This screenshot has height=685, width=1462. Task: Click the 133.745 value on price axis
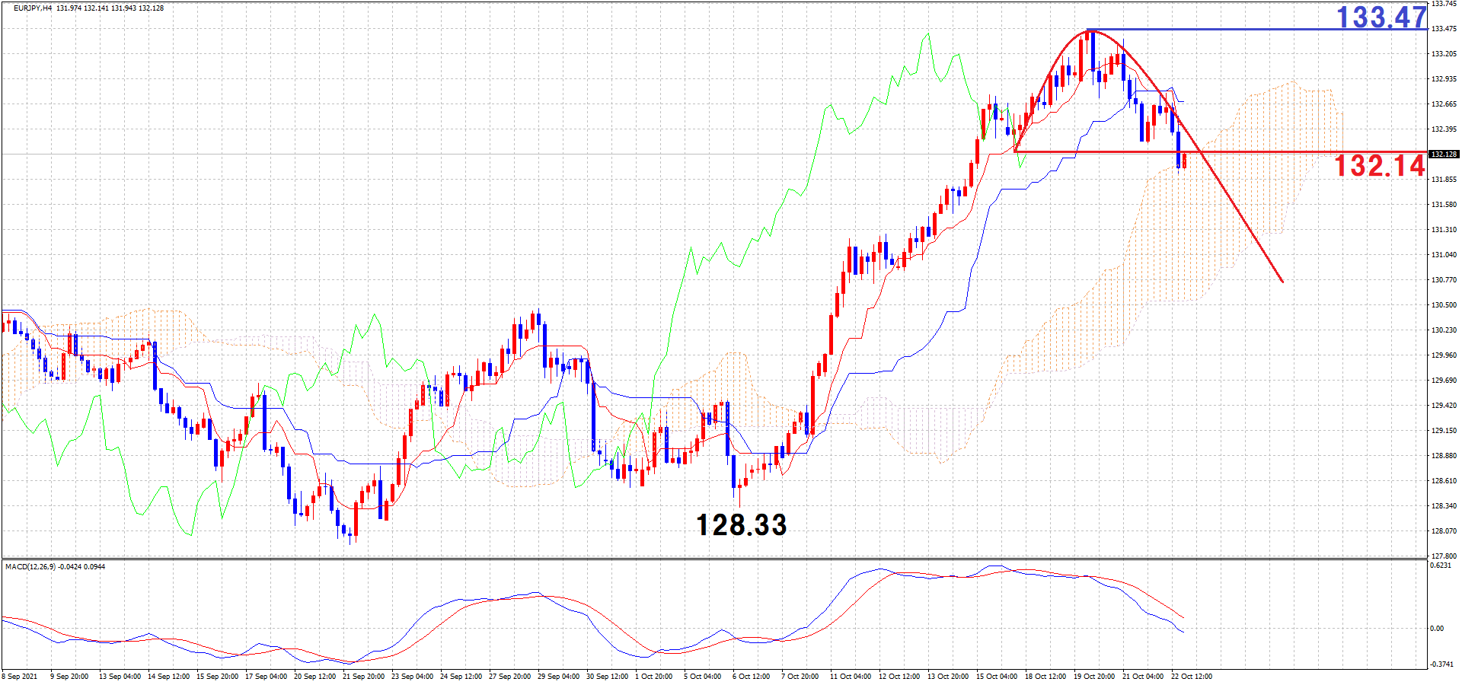click(x=1444, y=4)
